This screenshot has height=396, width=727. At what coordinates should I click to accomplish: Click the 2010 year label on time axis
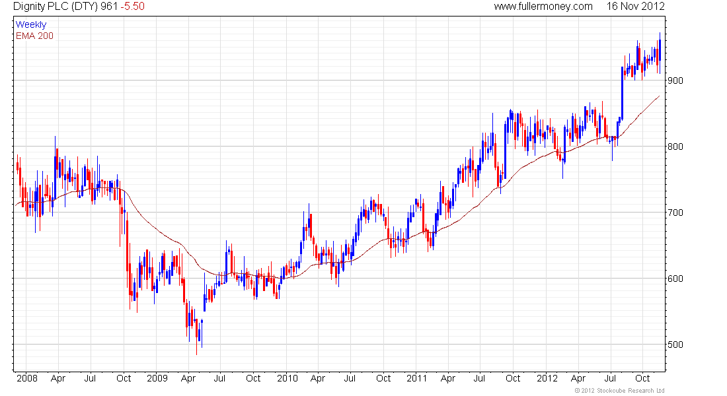pos(287,378)
